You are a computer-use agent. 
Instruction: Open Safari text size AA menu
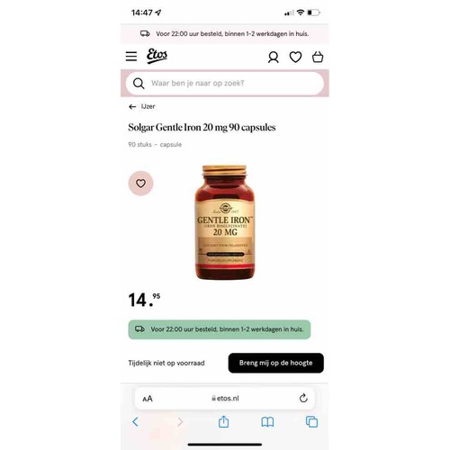148,399
